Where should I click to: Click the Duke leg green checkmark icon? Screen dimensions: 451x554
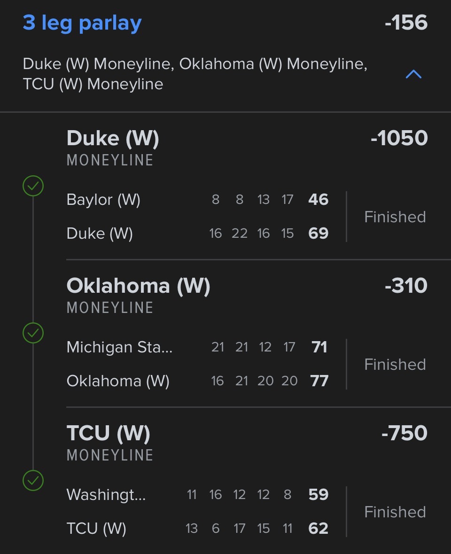pos(33,186)
